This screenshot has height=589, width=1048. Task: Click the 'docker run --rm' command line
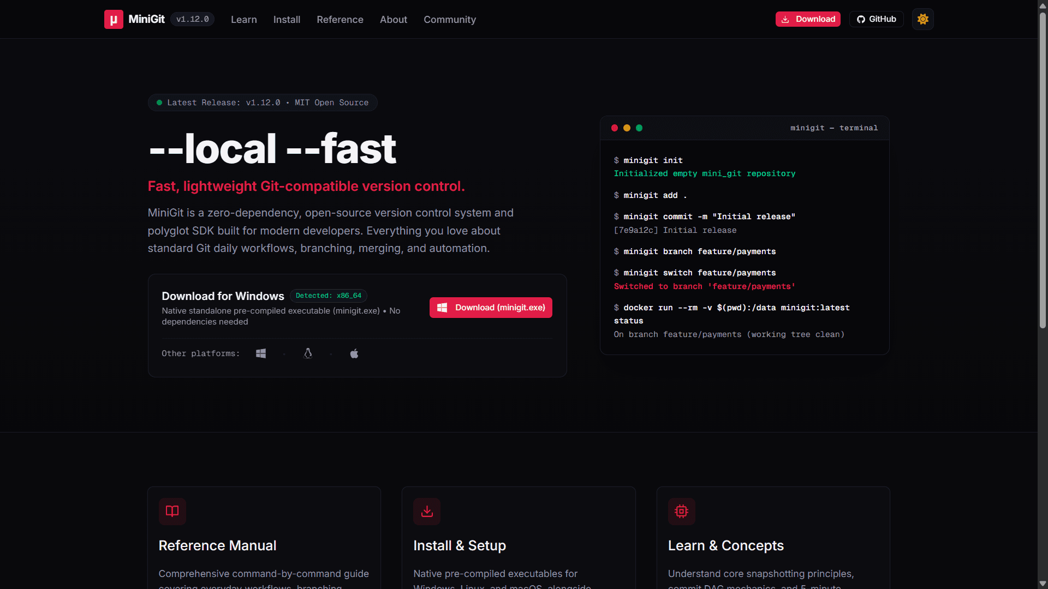[x=732, y=314]
